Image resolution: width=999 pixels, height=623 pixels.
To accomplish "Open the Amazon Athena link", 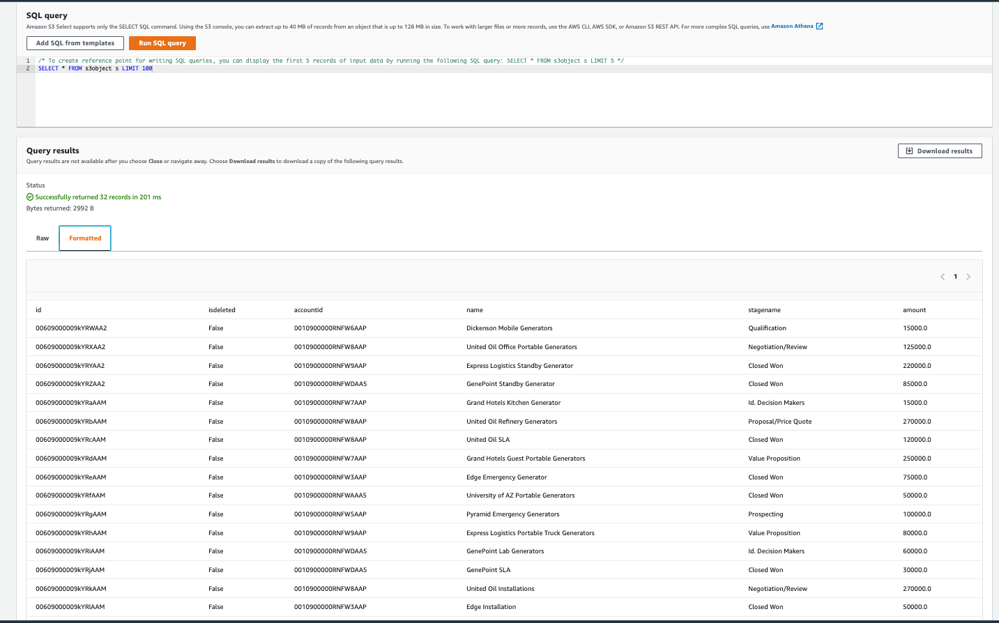I will point(792,26).
